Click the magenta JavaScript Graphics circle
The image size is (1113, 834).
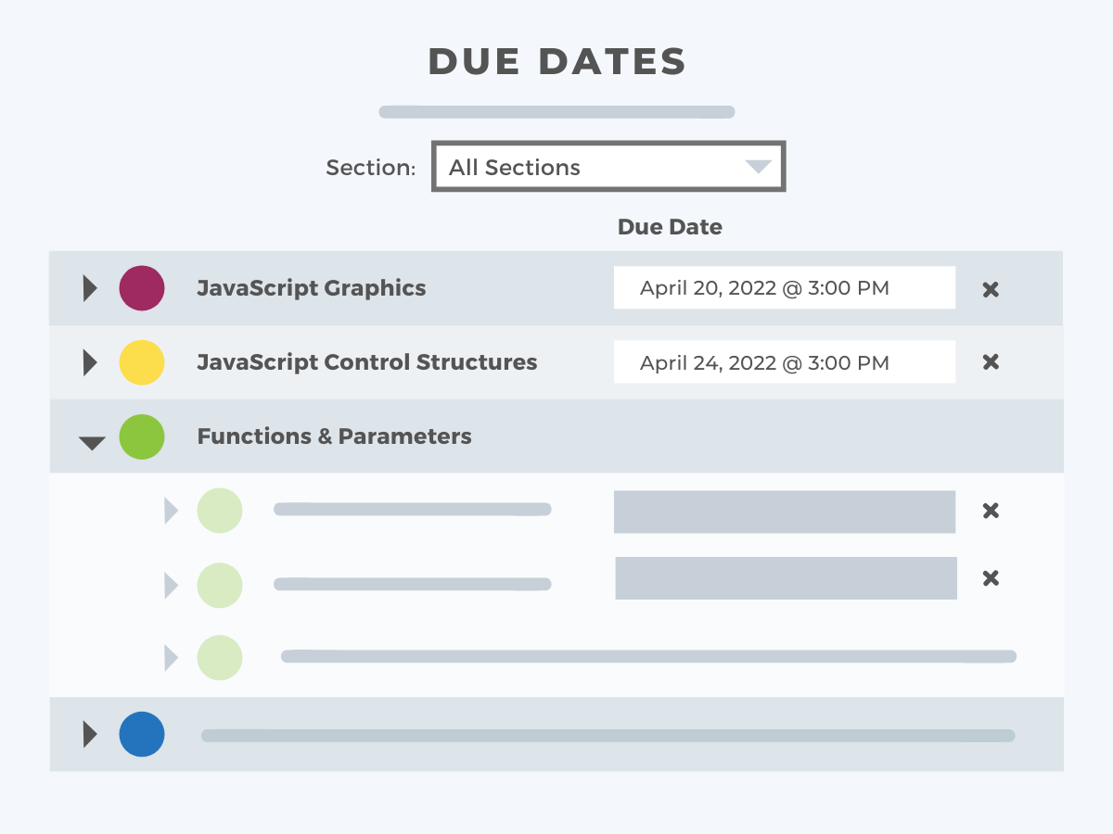(142, 288)
